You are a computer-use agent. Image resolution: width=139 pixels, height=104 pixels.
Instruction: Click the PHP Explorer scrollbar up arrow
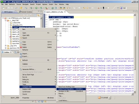tap(41, 18)
